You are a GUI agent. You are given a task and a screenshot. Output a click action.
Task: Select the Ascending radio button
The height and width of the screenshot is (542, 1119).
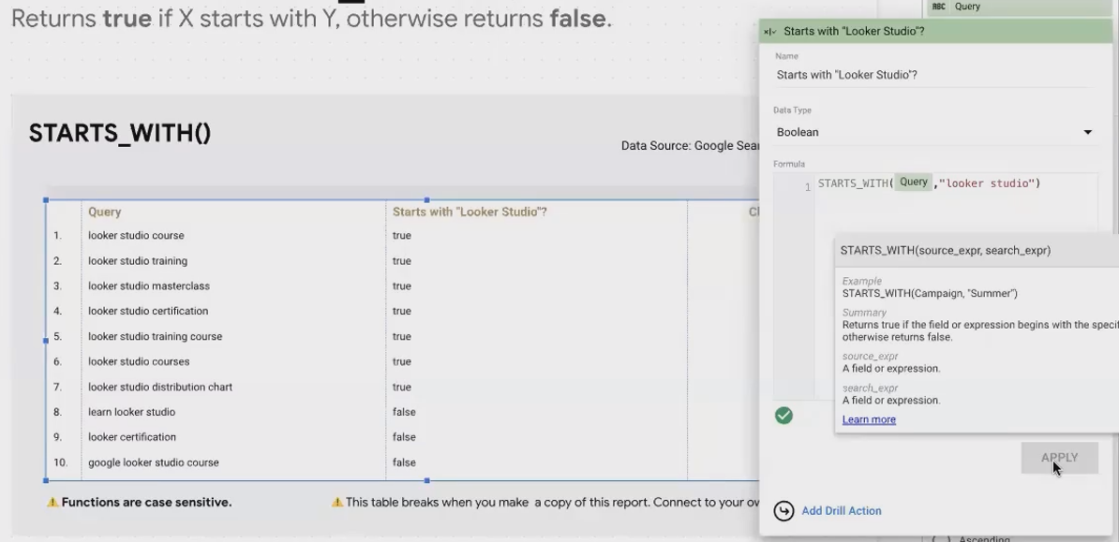(x=941, y=538)
